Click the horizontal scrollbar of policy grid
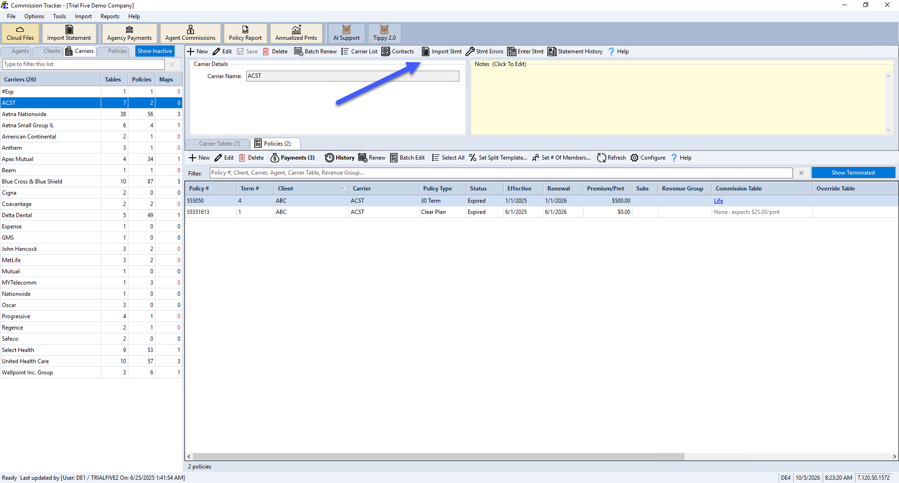This screenshot has width=899, height=483. 438,456
